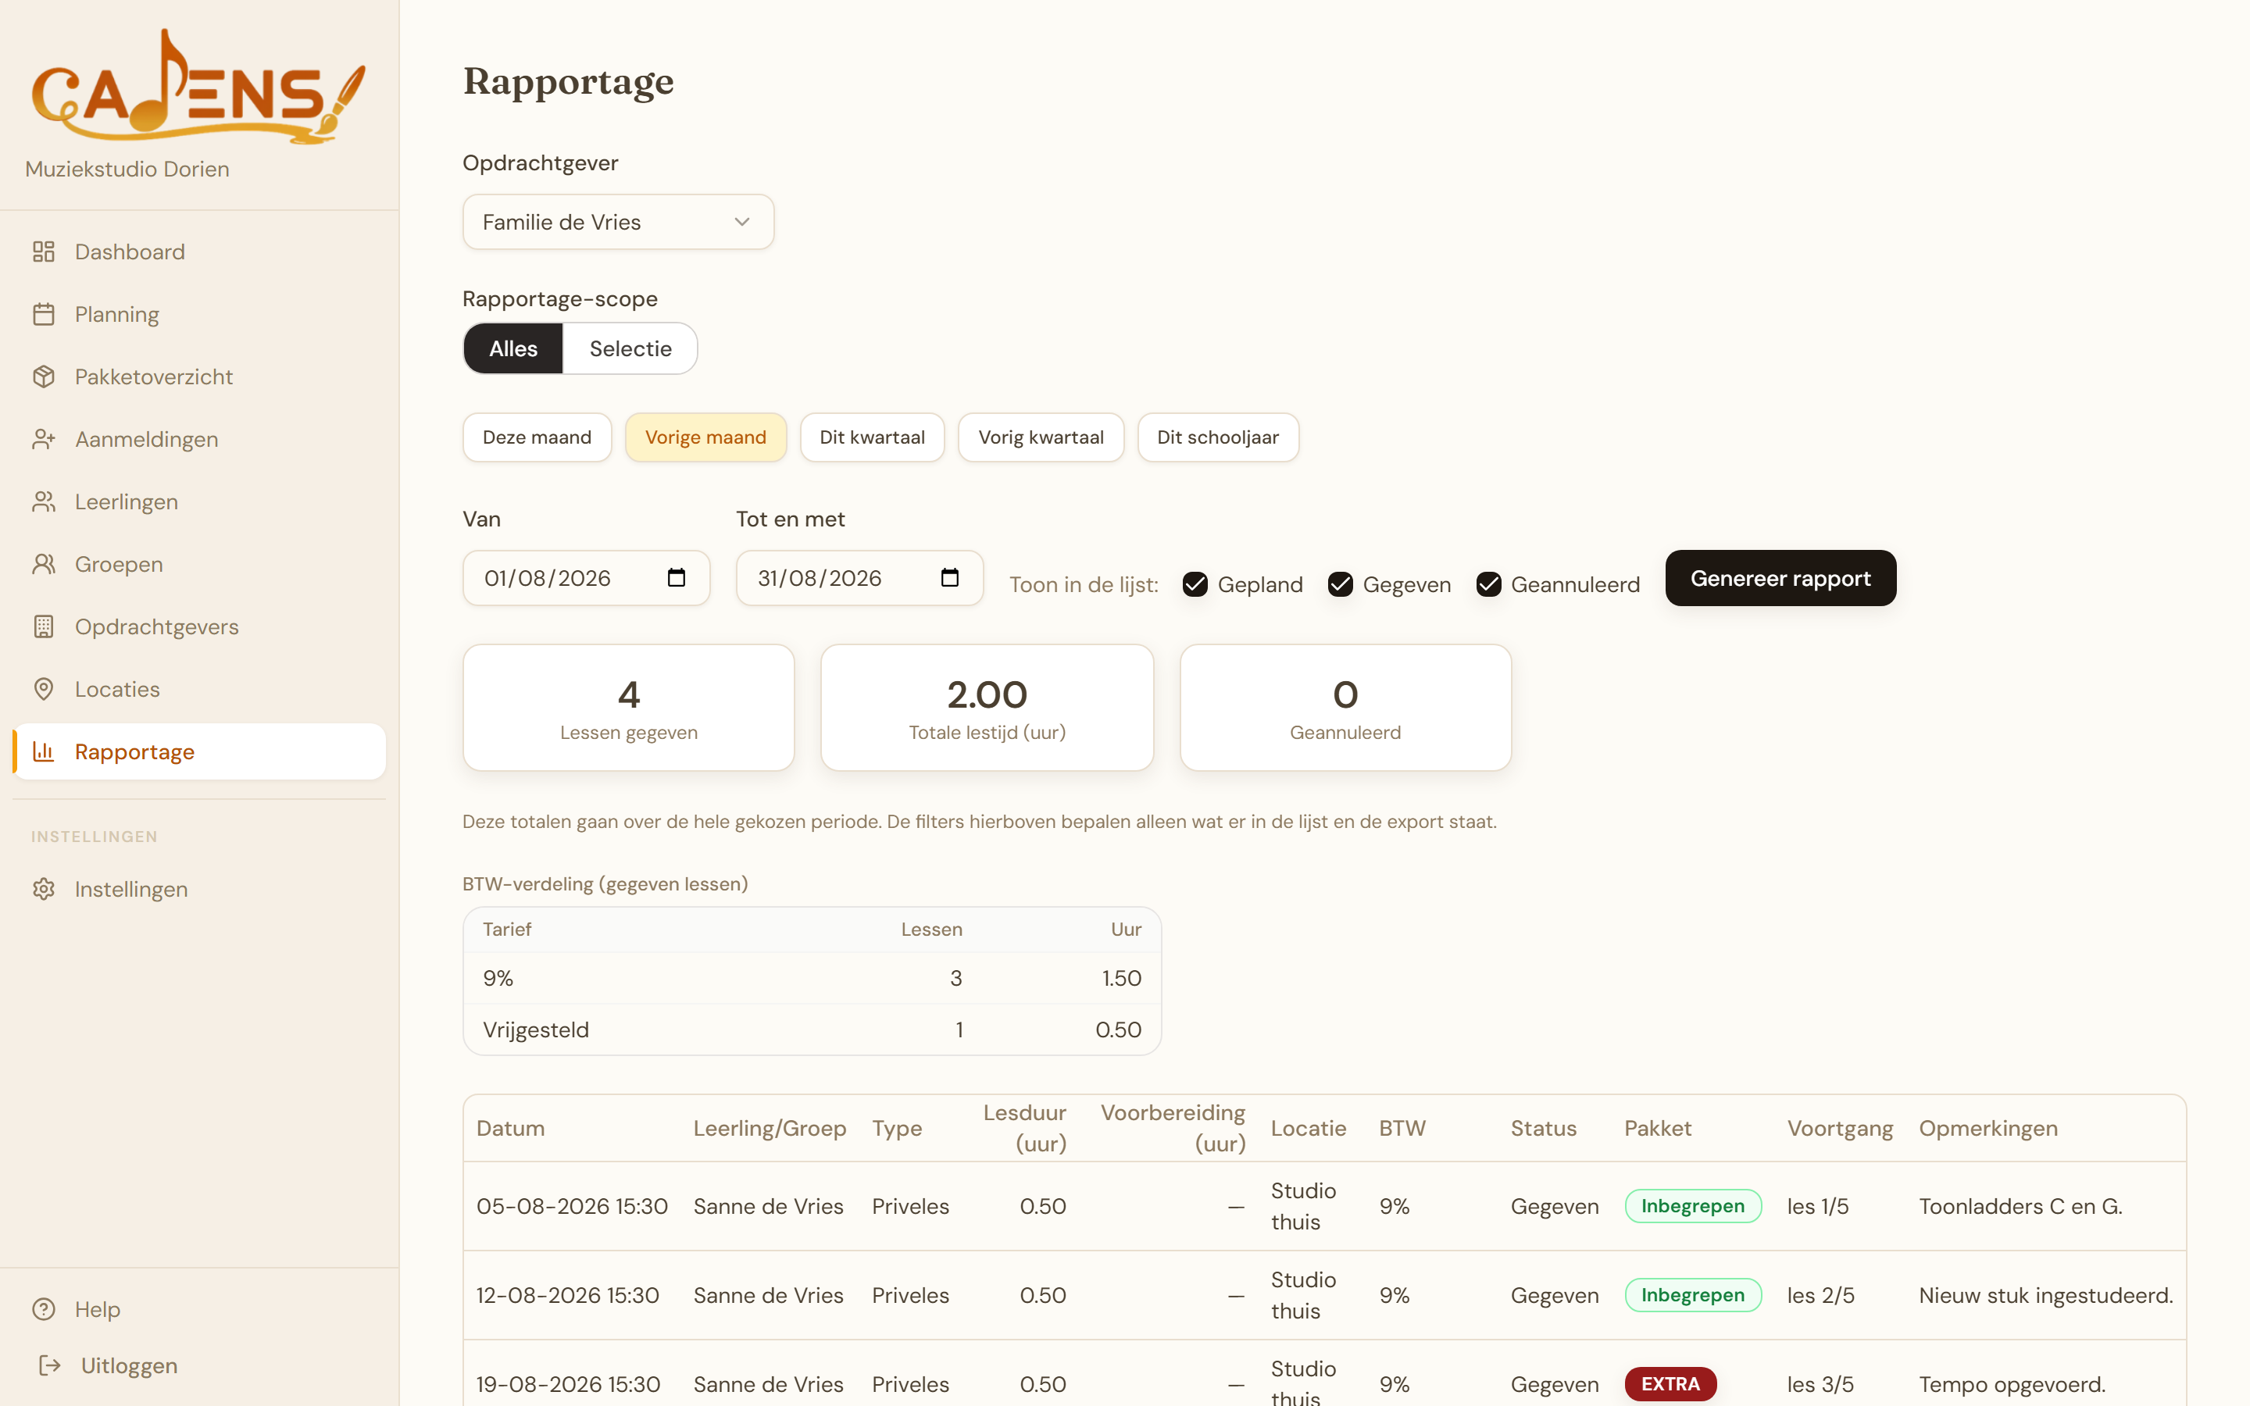Click the Pakketoverzicht box icon
The width and height of the screenshot is (2250, 1406).
(x=44, y=376)
